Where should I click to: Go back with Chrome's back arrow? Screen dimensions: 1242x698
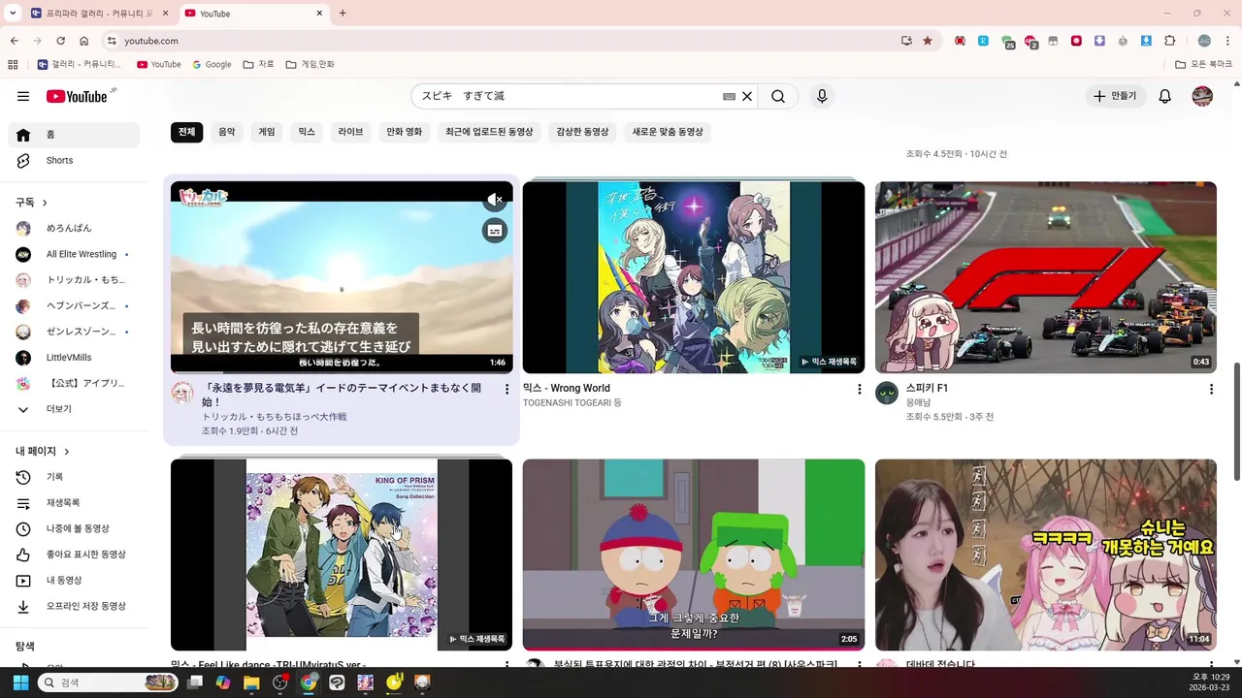14,41
